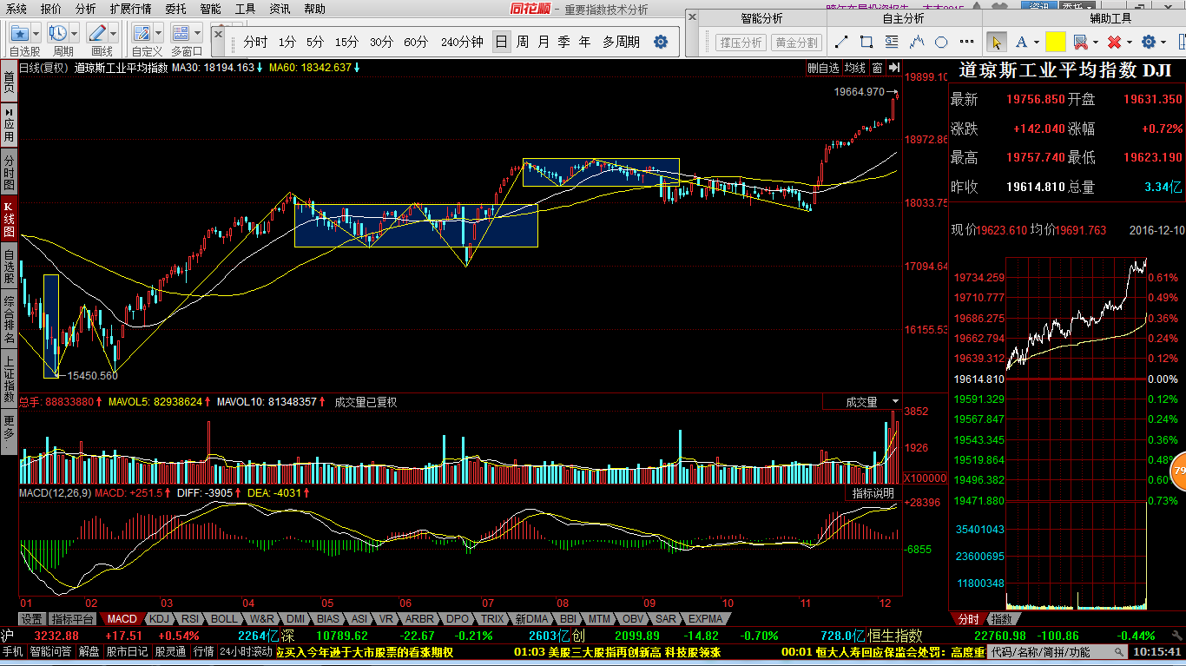Expand the 自选股 dropdown arrow
The width and height of the screenshot is (1186, 666).
tap(36, 34)
